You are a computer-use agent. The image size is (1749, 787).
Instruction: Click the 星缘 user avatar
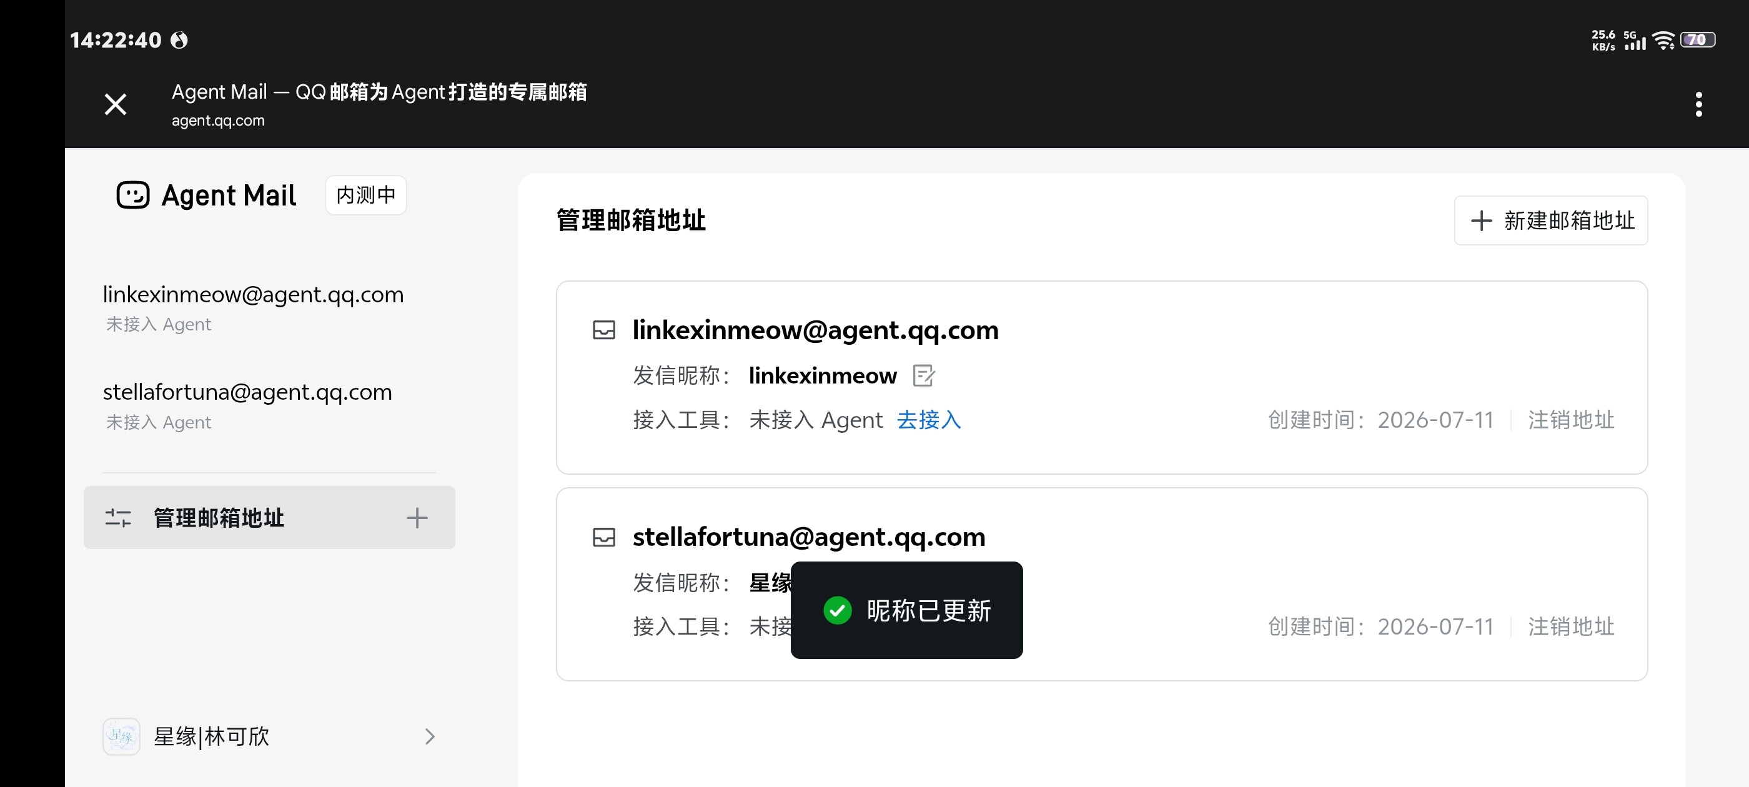click(122, 736)
